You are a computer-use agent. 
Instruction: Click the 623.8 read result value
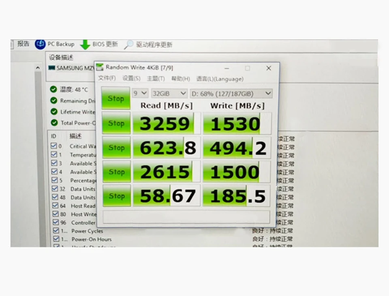coord(168,148)
